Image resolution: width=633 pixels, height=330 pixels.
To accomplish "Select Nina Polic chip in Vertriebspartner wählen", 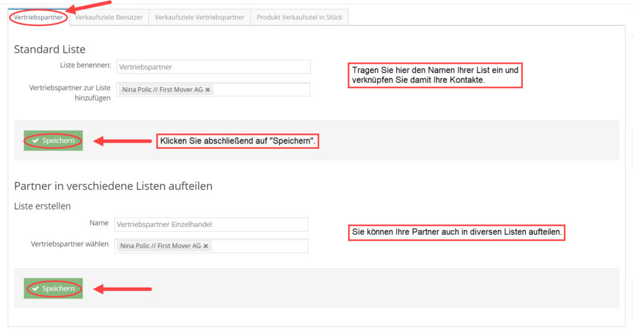I will click(x=159, y=246).
